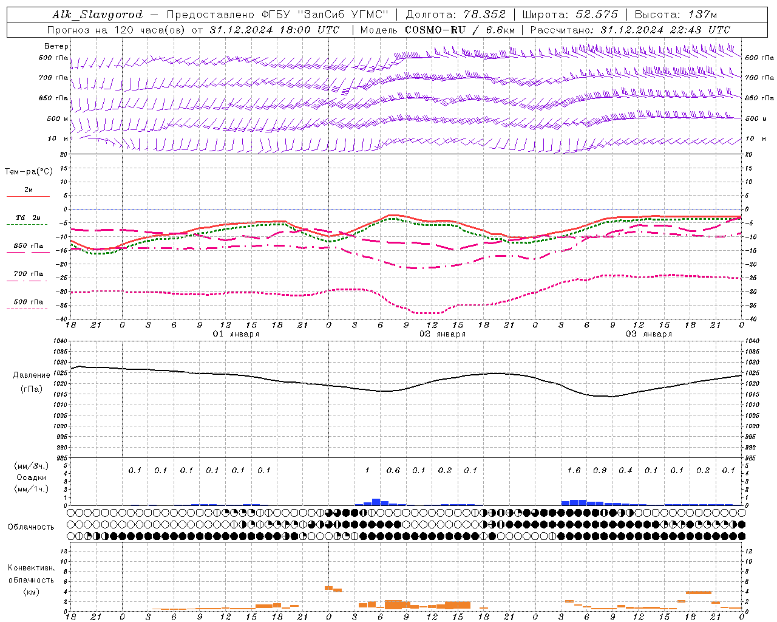Click the 3-hour precipitation value 0.9
Screen dimensions: 777x622
(x=600, y=470)
